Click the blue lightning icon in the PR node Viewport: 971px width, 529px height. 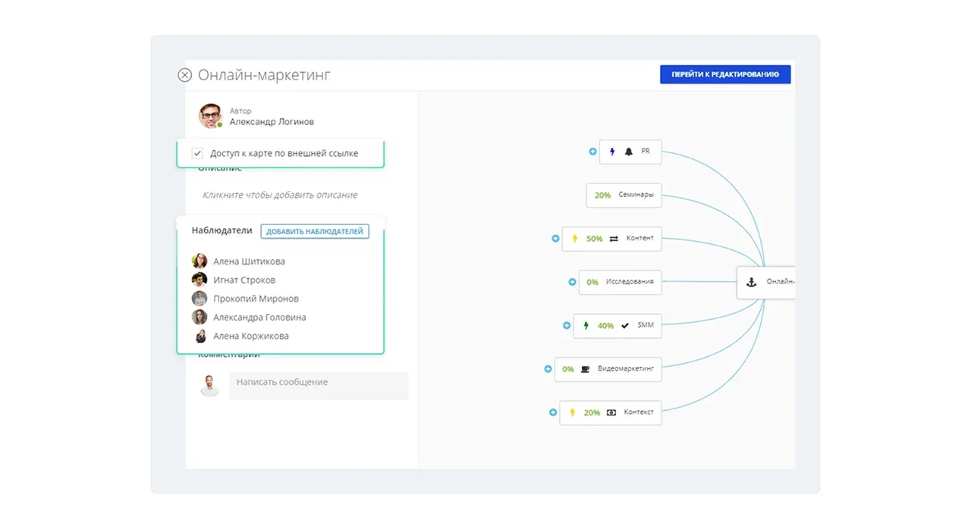pyautogui.click(x=613, y=152)
